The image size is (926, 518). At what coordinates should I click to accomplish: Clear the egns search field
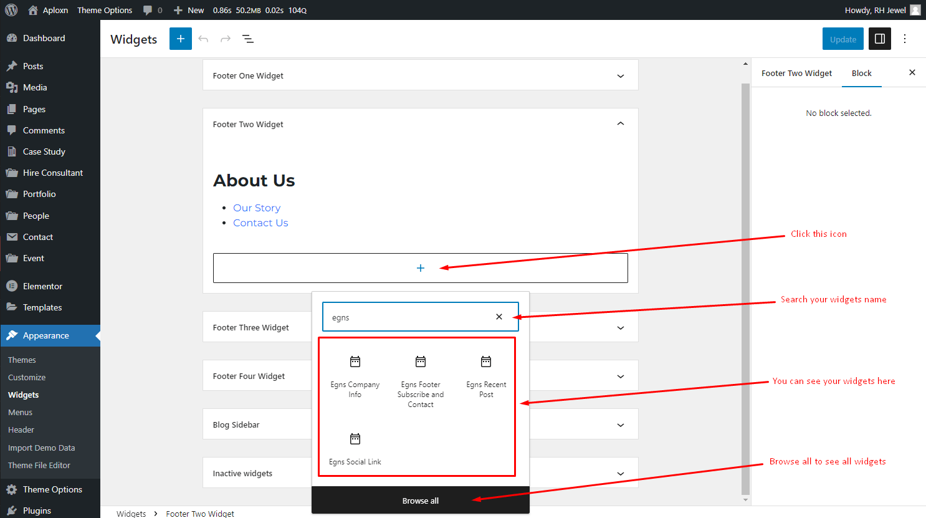(499, 317)
